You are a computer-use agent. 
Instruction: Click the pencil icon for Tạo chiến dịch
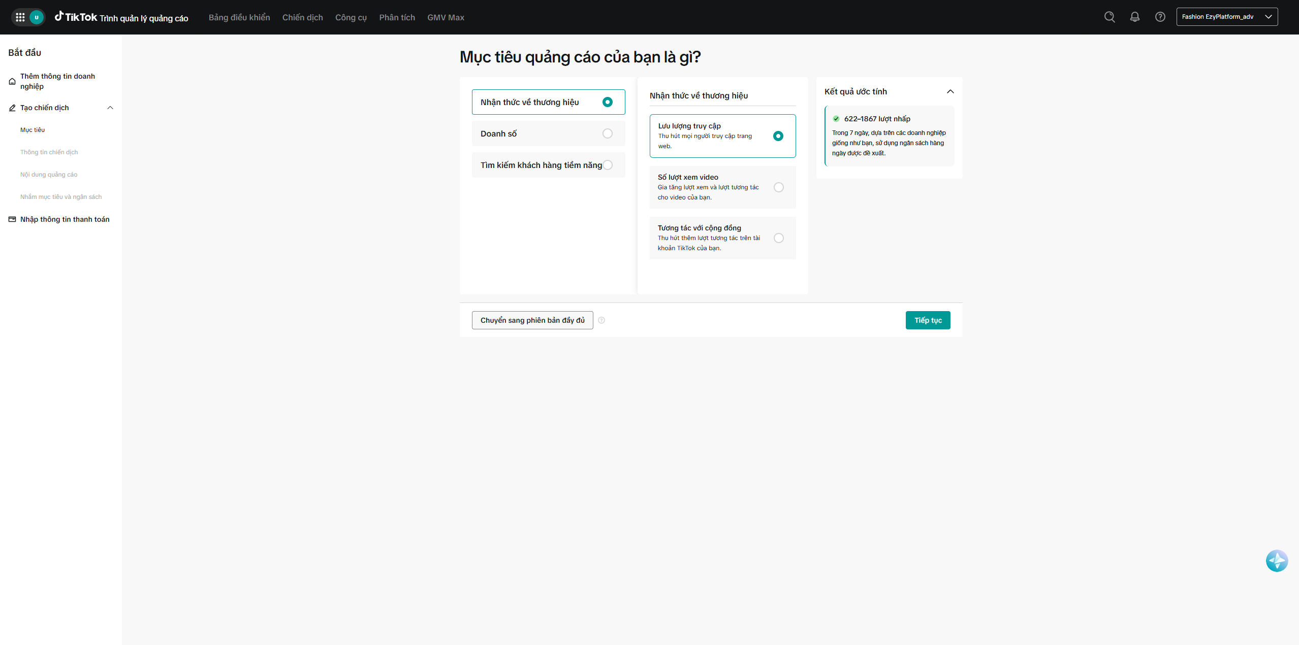tap(12, 108)
